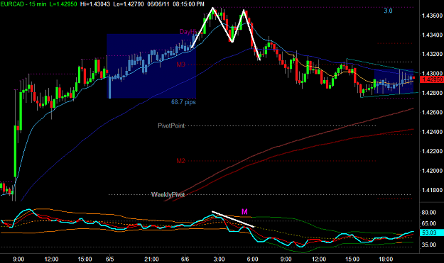The image size is (444, 263).
Task: Select the 06/06/11 date in the header
Action: pyautogui.click(x=158, y=4)
